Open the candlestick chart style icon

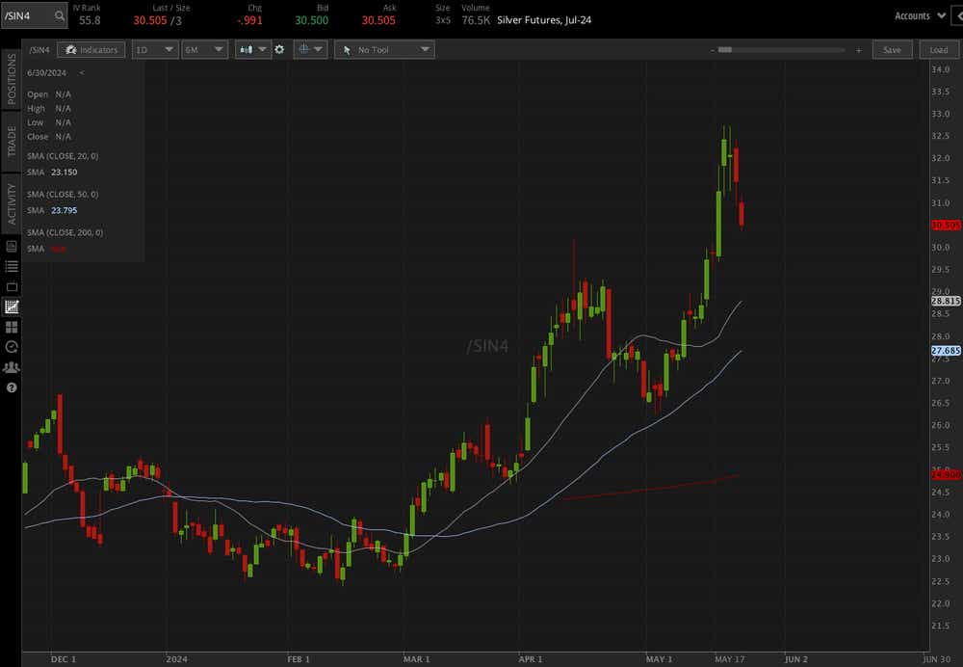pos(247,49)
